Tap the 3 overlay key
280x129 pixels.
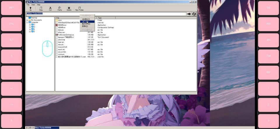[x=268, y=121]
